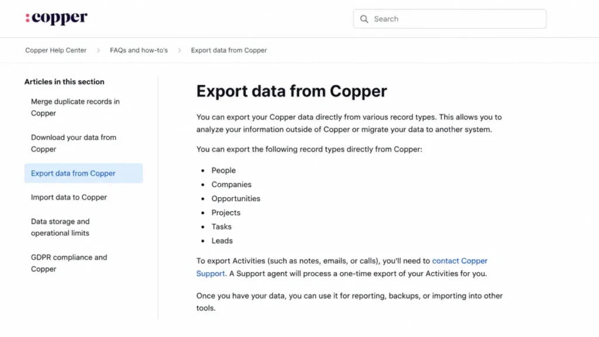
Task: Click the People list item
Action: pyautogui.click(x=223, y=170)
